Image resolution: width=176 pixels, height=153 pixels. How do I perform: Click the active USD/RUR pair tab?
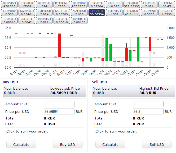click(97, 13)
